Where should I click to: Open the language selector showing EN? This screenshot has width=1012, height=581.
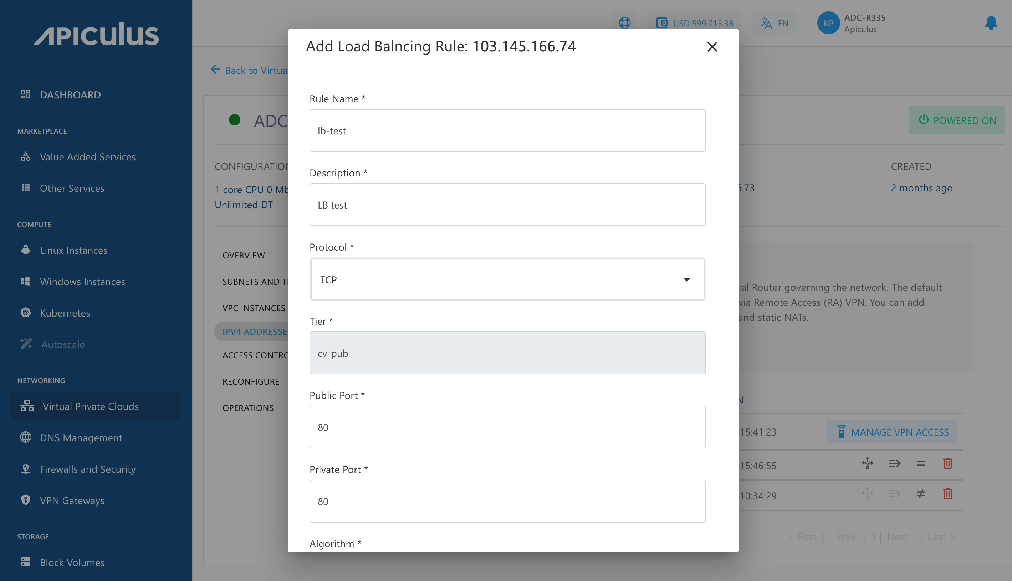tap(774, 23)
